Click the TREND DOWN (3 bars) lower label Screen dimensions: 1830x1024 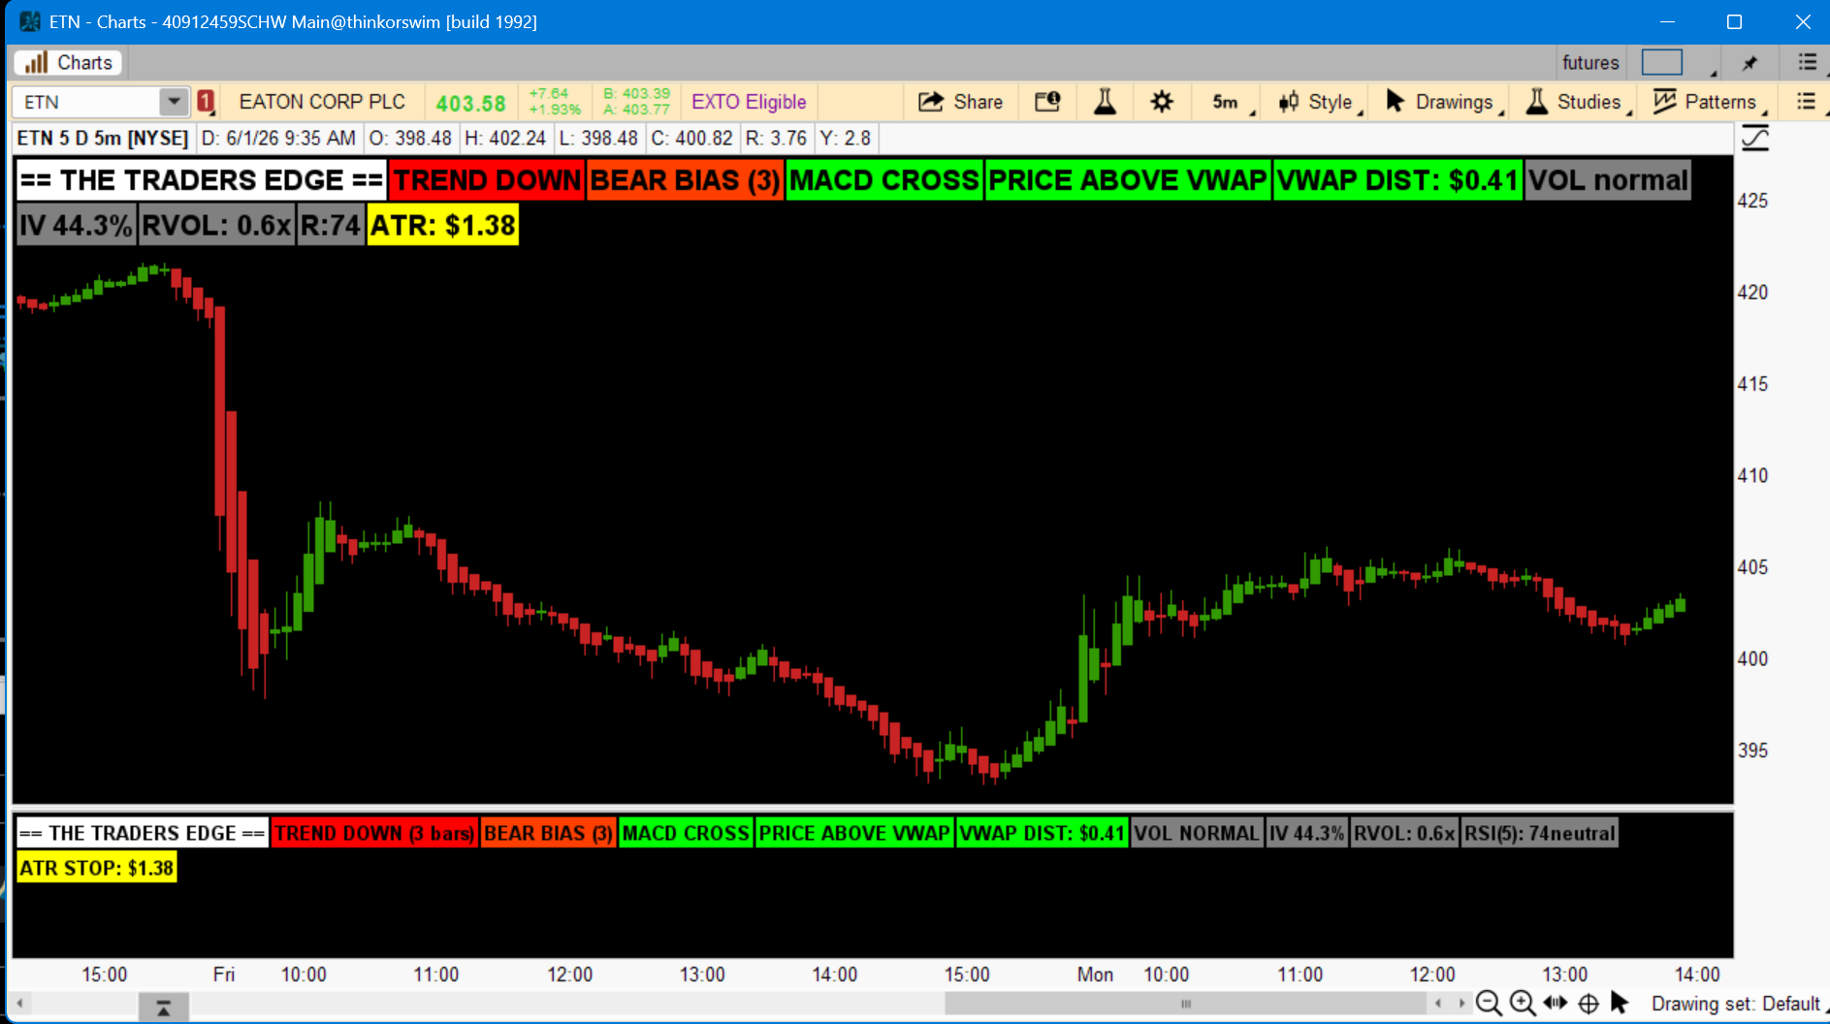point(374,833)
